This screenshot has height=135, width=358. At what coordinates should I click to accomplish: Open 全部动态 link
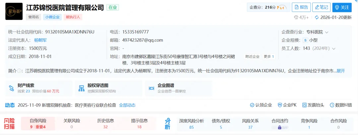[127, 105]
